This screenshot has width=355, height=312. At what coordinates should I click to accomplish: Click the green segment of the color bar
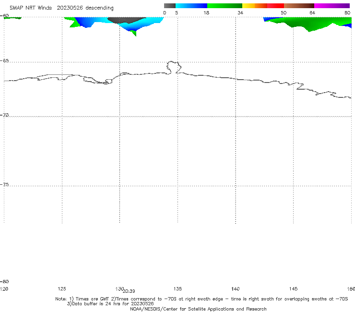(x=225, y=6)
